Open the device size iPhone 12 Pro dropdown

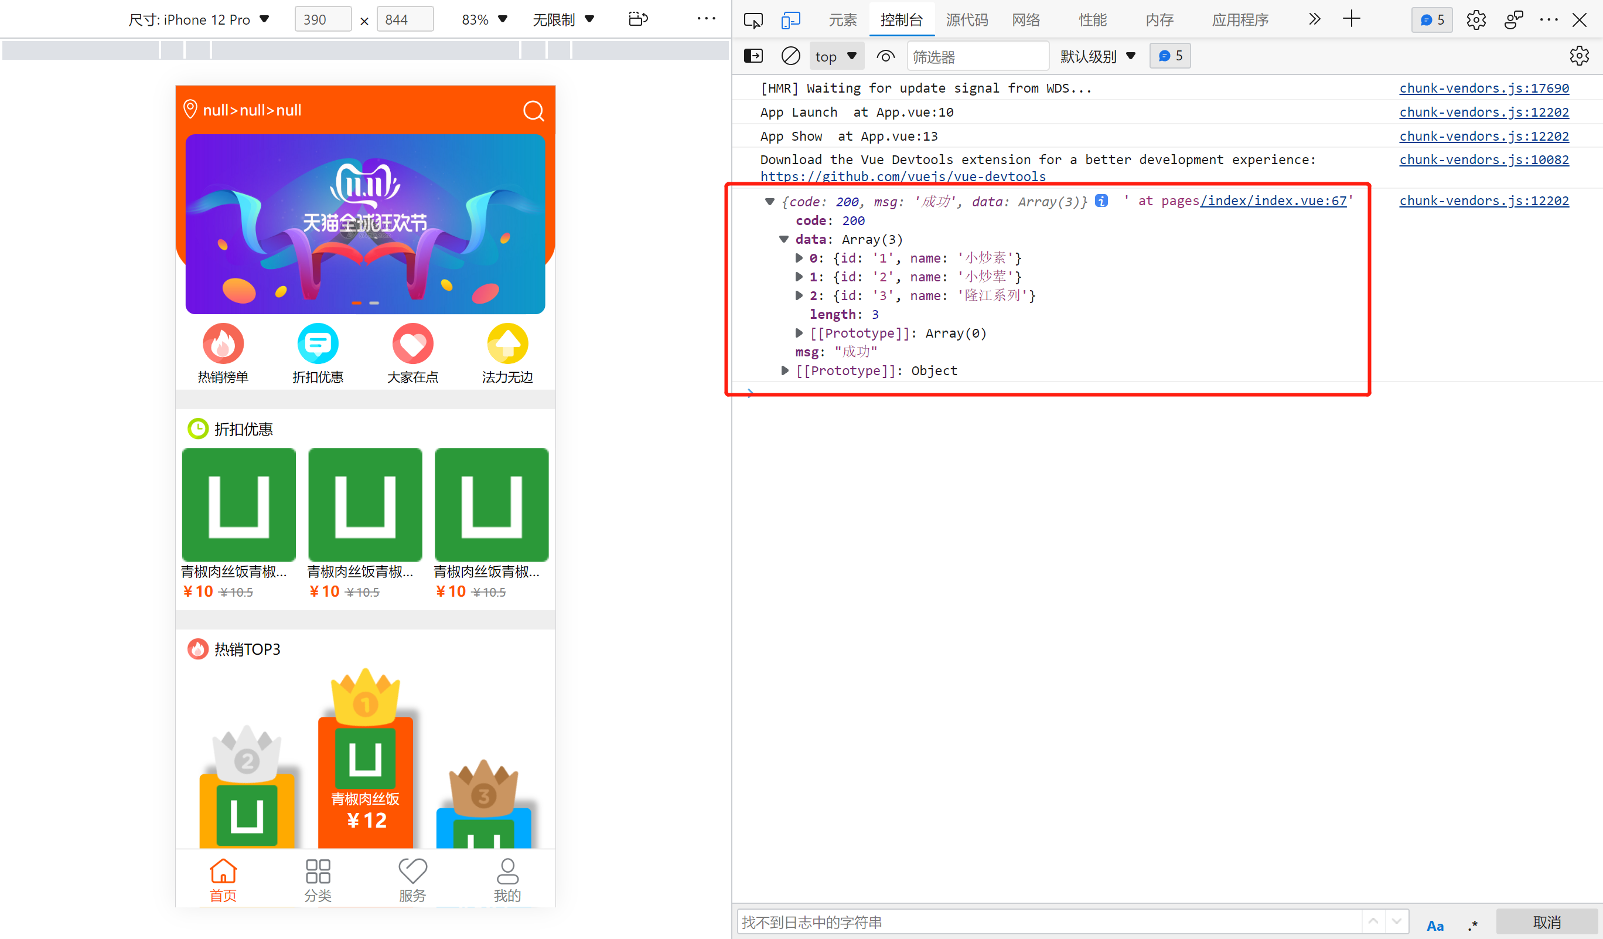pos(199,20)
